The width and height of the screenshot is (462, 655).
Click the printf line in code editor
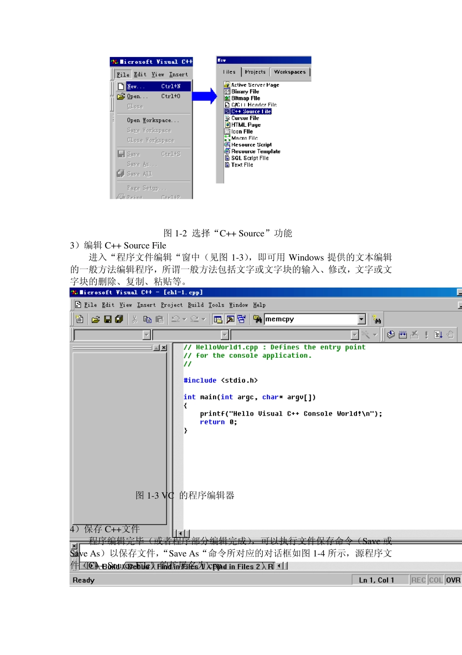pyautogui.click(x=291, y=414)
